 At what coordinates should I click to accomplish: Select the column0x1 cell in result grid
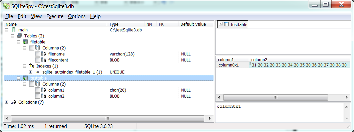coord(233,65)
